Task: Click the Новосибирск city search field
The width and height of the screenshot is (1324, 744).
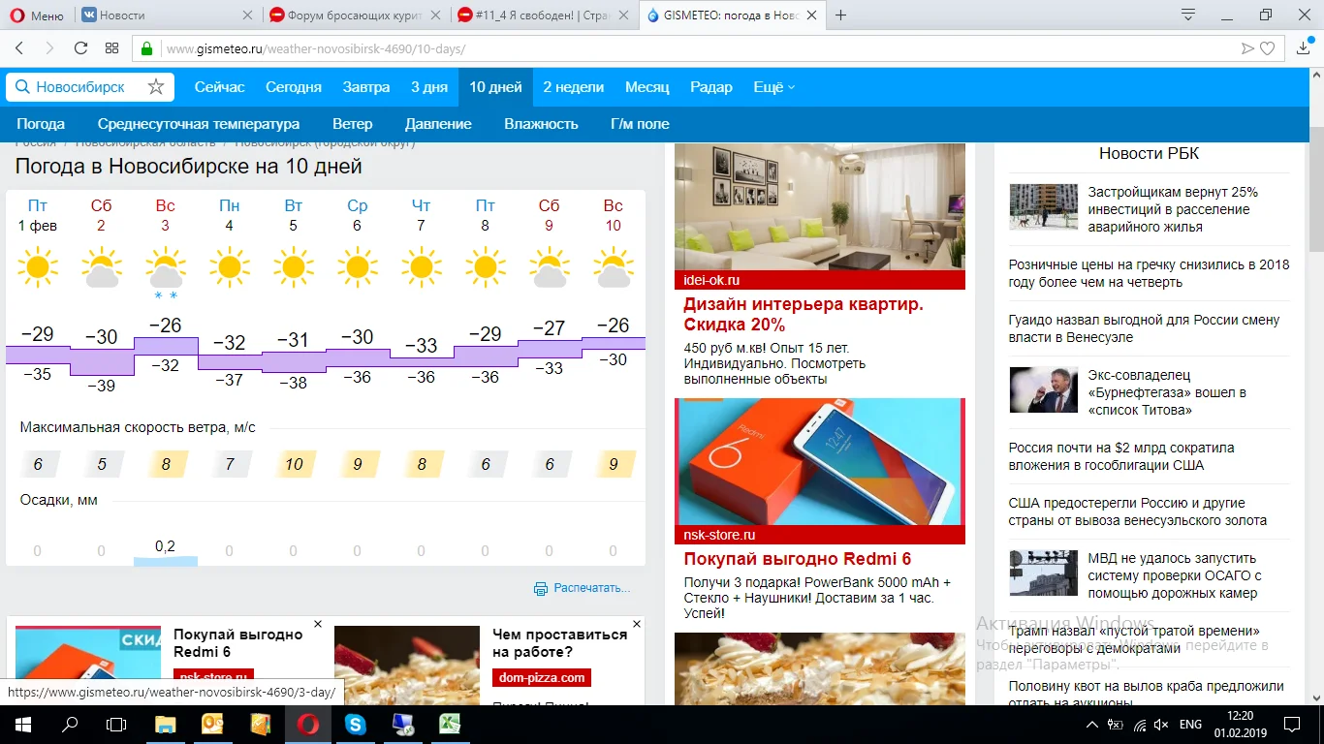Action: point(81,87)
